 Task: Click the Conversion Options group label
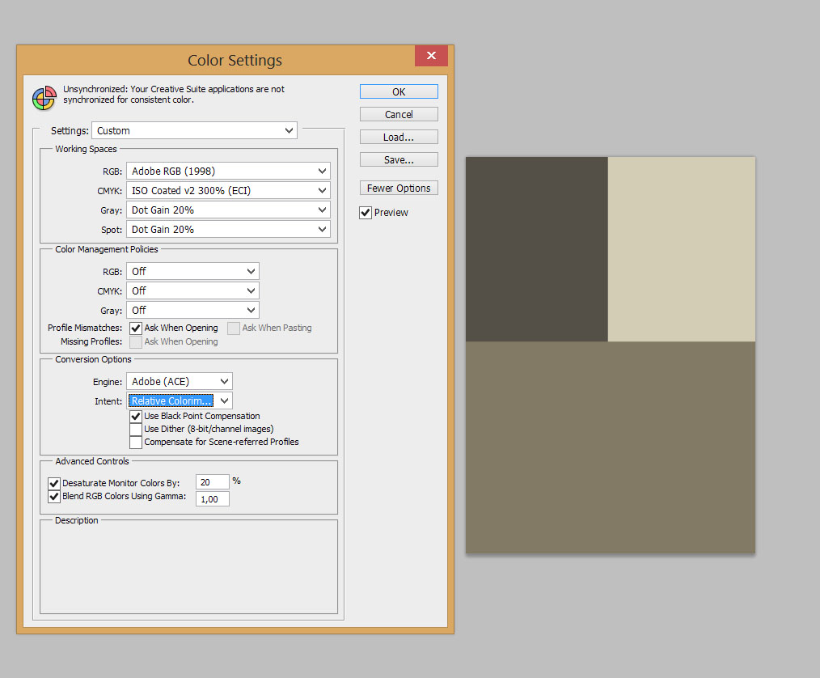coord(93,359)
